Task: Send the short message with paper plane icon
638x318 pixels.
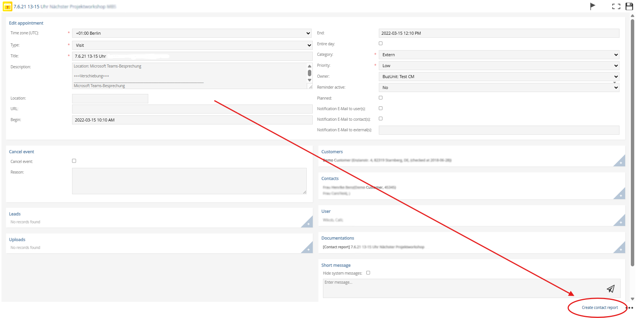Action: tap(610, 289)
